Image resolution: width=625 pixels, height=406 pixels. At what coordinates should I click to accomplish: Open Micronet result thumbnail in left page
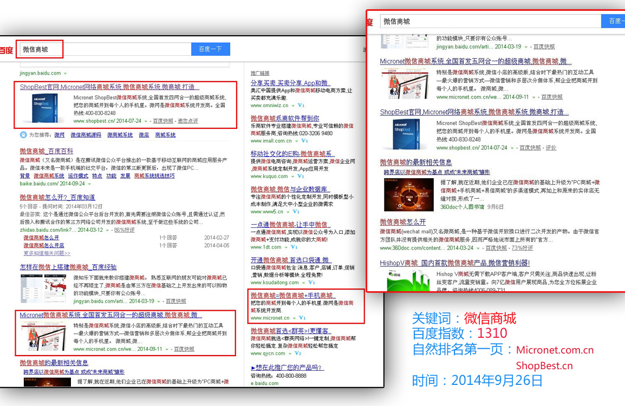pos(43,337)
